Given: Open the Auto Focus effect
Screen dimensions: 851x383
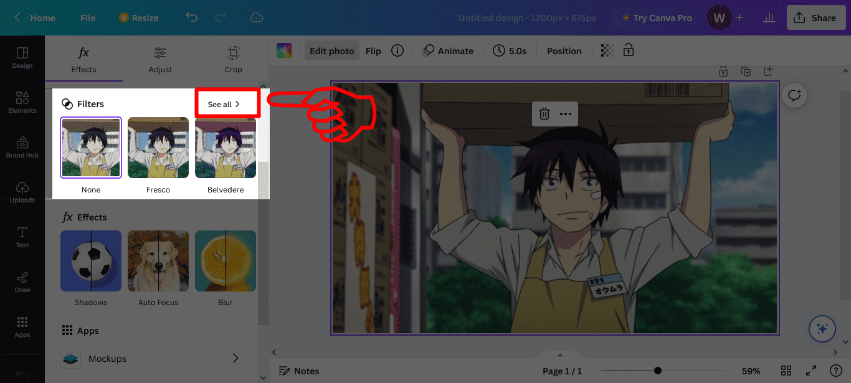Looking at the screenshot, I should click(158, 261).
